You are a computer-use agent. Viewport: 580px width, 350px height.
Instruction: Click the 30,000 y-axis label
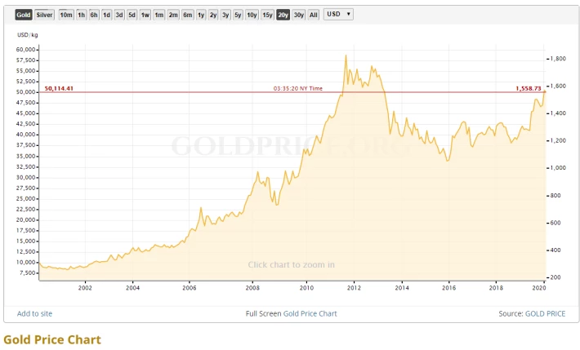26,177
